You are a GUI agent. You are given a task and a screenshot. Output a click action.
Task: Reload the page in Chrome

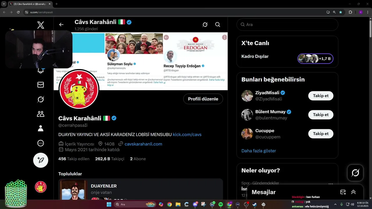pos(18,12)
